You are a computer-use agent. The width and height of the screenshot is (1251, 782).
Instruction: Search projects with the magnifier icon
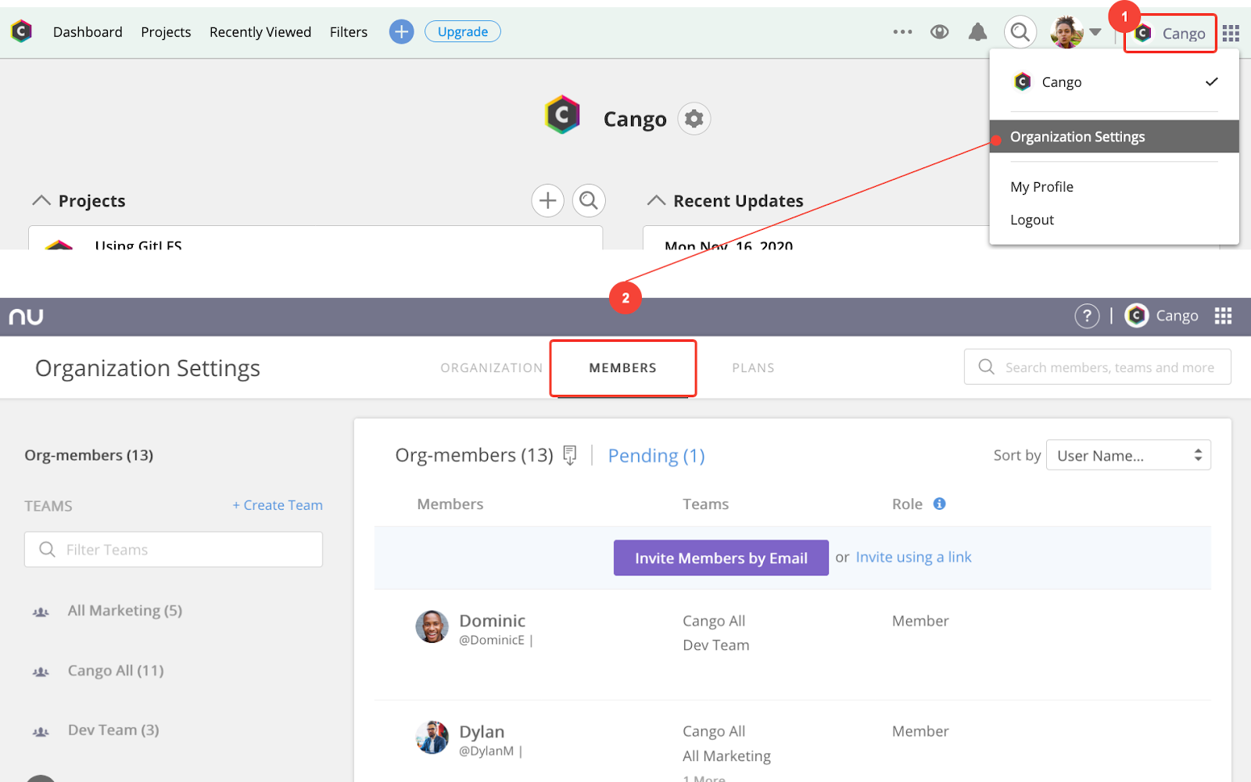point(589,201)
